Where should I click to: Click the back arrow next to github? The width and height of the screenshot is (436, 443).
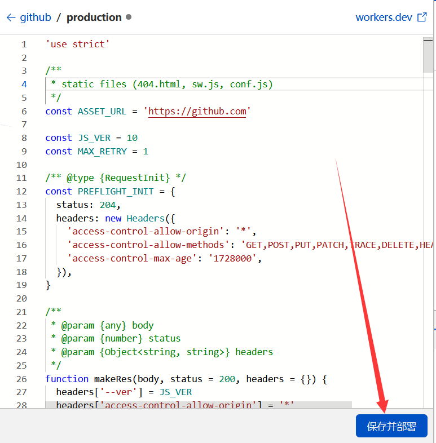10,17
